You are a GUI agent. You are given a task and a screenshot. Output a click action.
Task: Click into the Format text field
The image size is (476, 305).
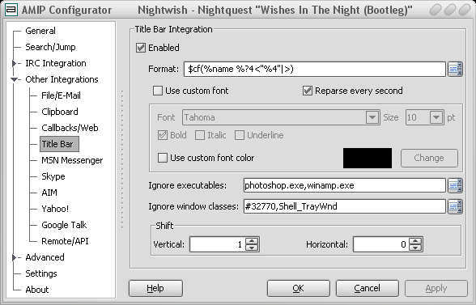click(315, 70)
